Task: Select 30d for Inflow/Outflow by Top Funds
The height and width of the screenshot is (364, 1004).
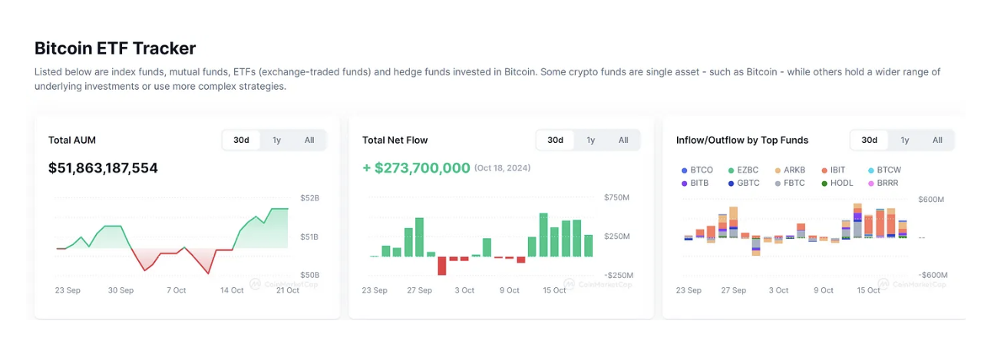Action: [869, 140]
